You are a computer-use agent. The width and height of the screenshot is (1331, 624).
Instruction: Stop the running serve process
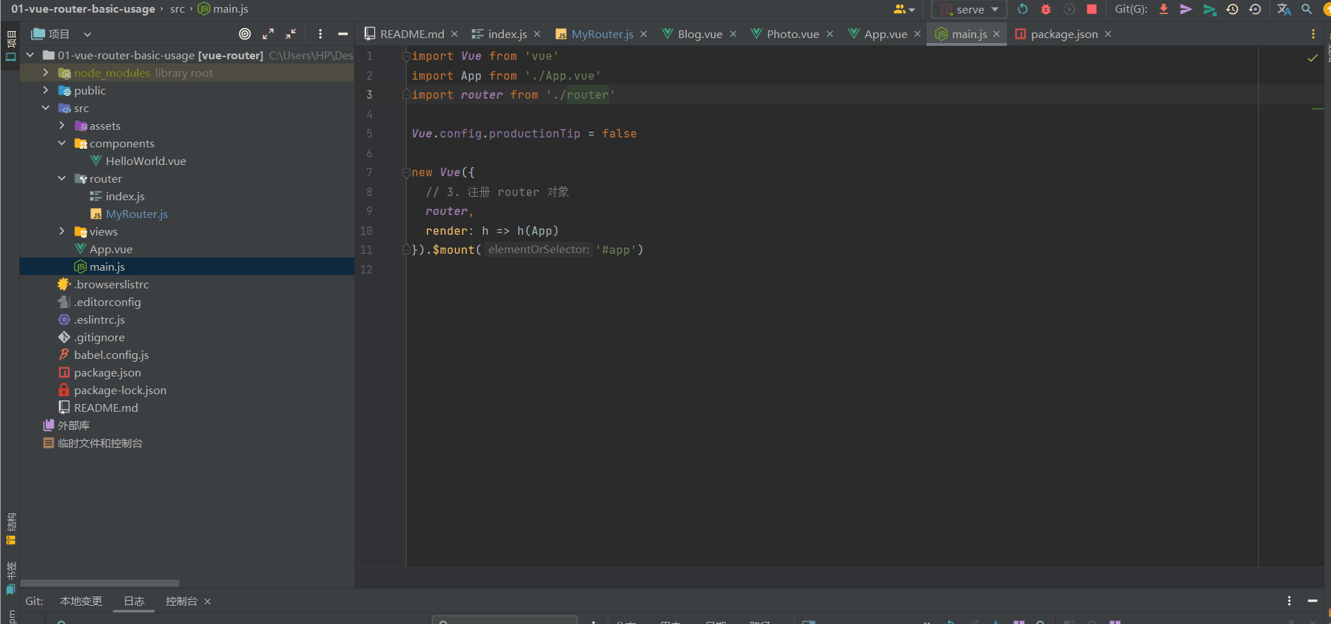click(x=1092, y=9)
